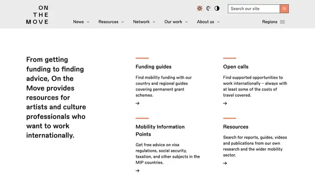This screenshot has width=315, height=177.
Task: Open the Open calls heading link
Action: pos(236,67)
